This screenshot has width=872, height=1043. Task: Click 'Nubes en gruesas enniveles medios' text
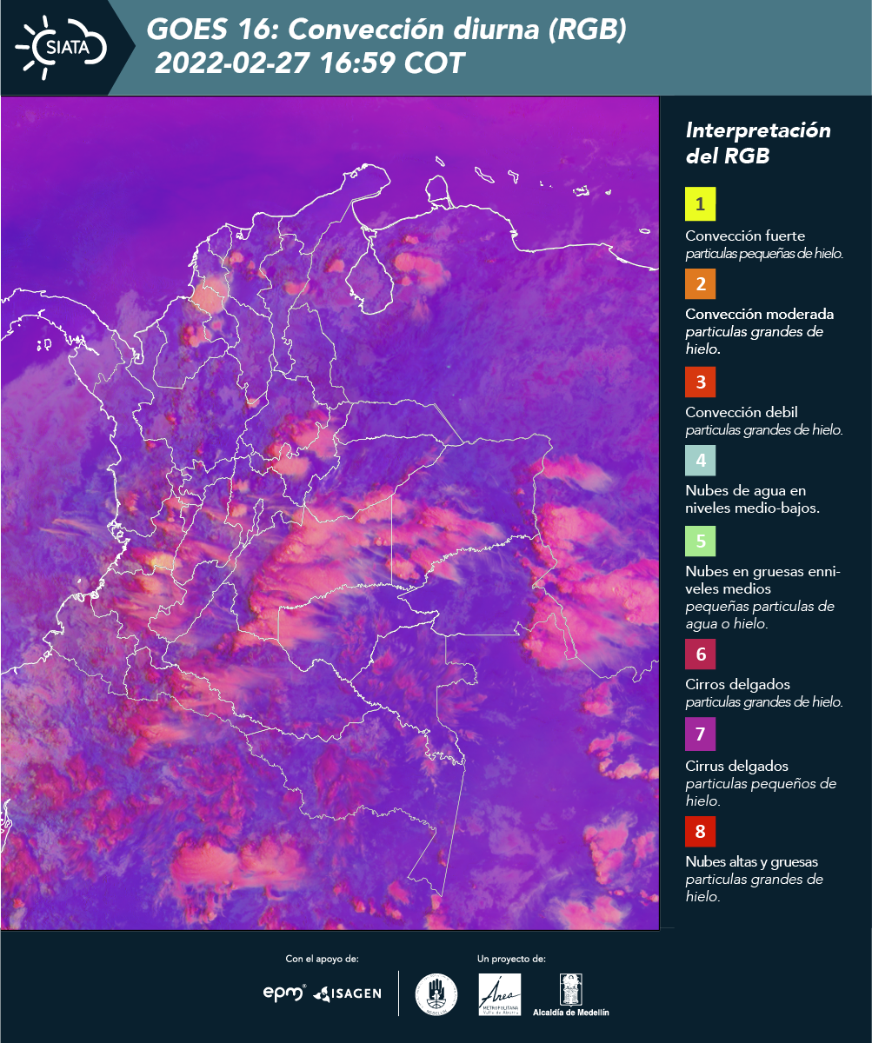click(x=762, y=581)
